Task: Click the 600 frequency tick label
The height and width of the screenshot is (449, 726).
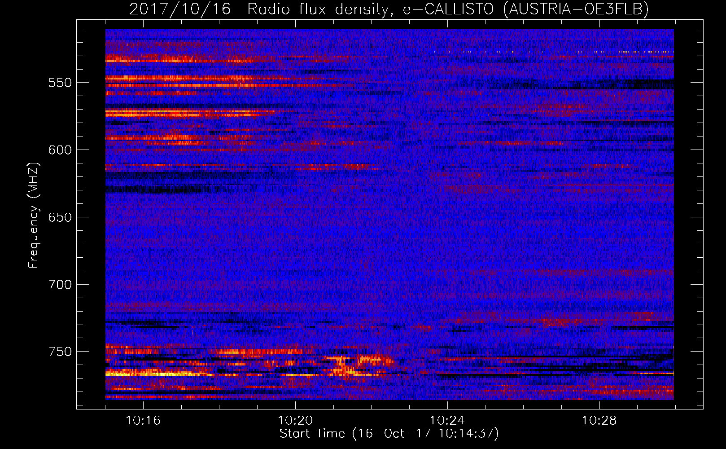Action: pos(60,150)
